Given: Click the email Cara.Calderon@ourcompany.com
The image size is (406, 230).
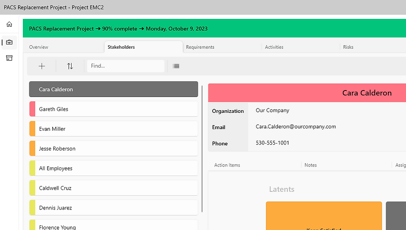Looking at the screenshot, I should [296, 126].
